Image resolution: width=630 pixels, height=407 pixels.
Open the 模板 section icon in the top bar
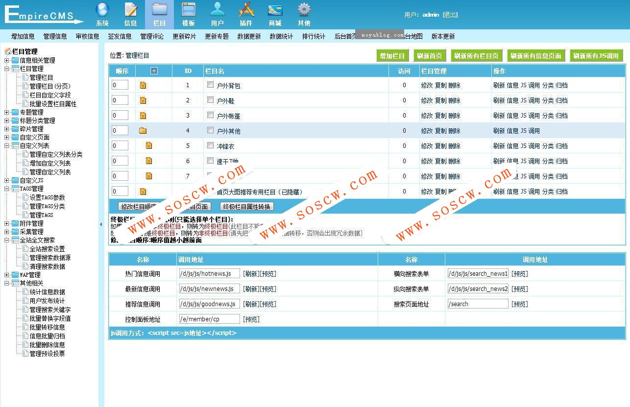(189, 10)
